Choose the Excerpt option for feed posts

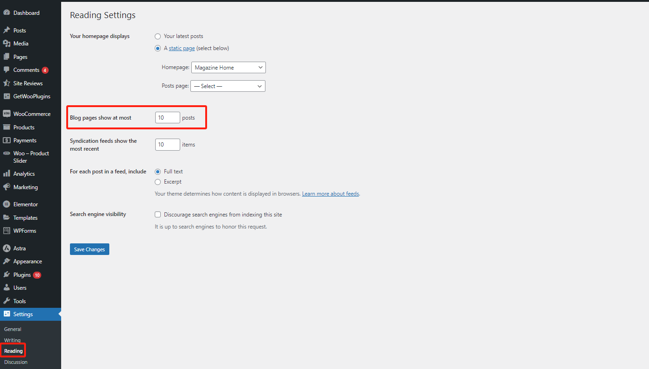click(x=158, y=182)
